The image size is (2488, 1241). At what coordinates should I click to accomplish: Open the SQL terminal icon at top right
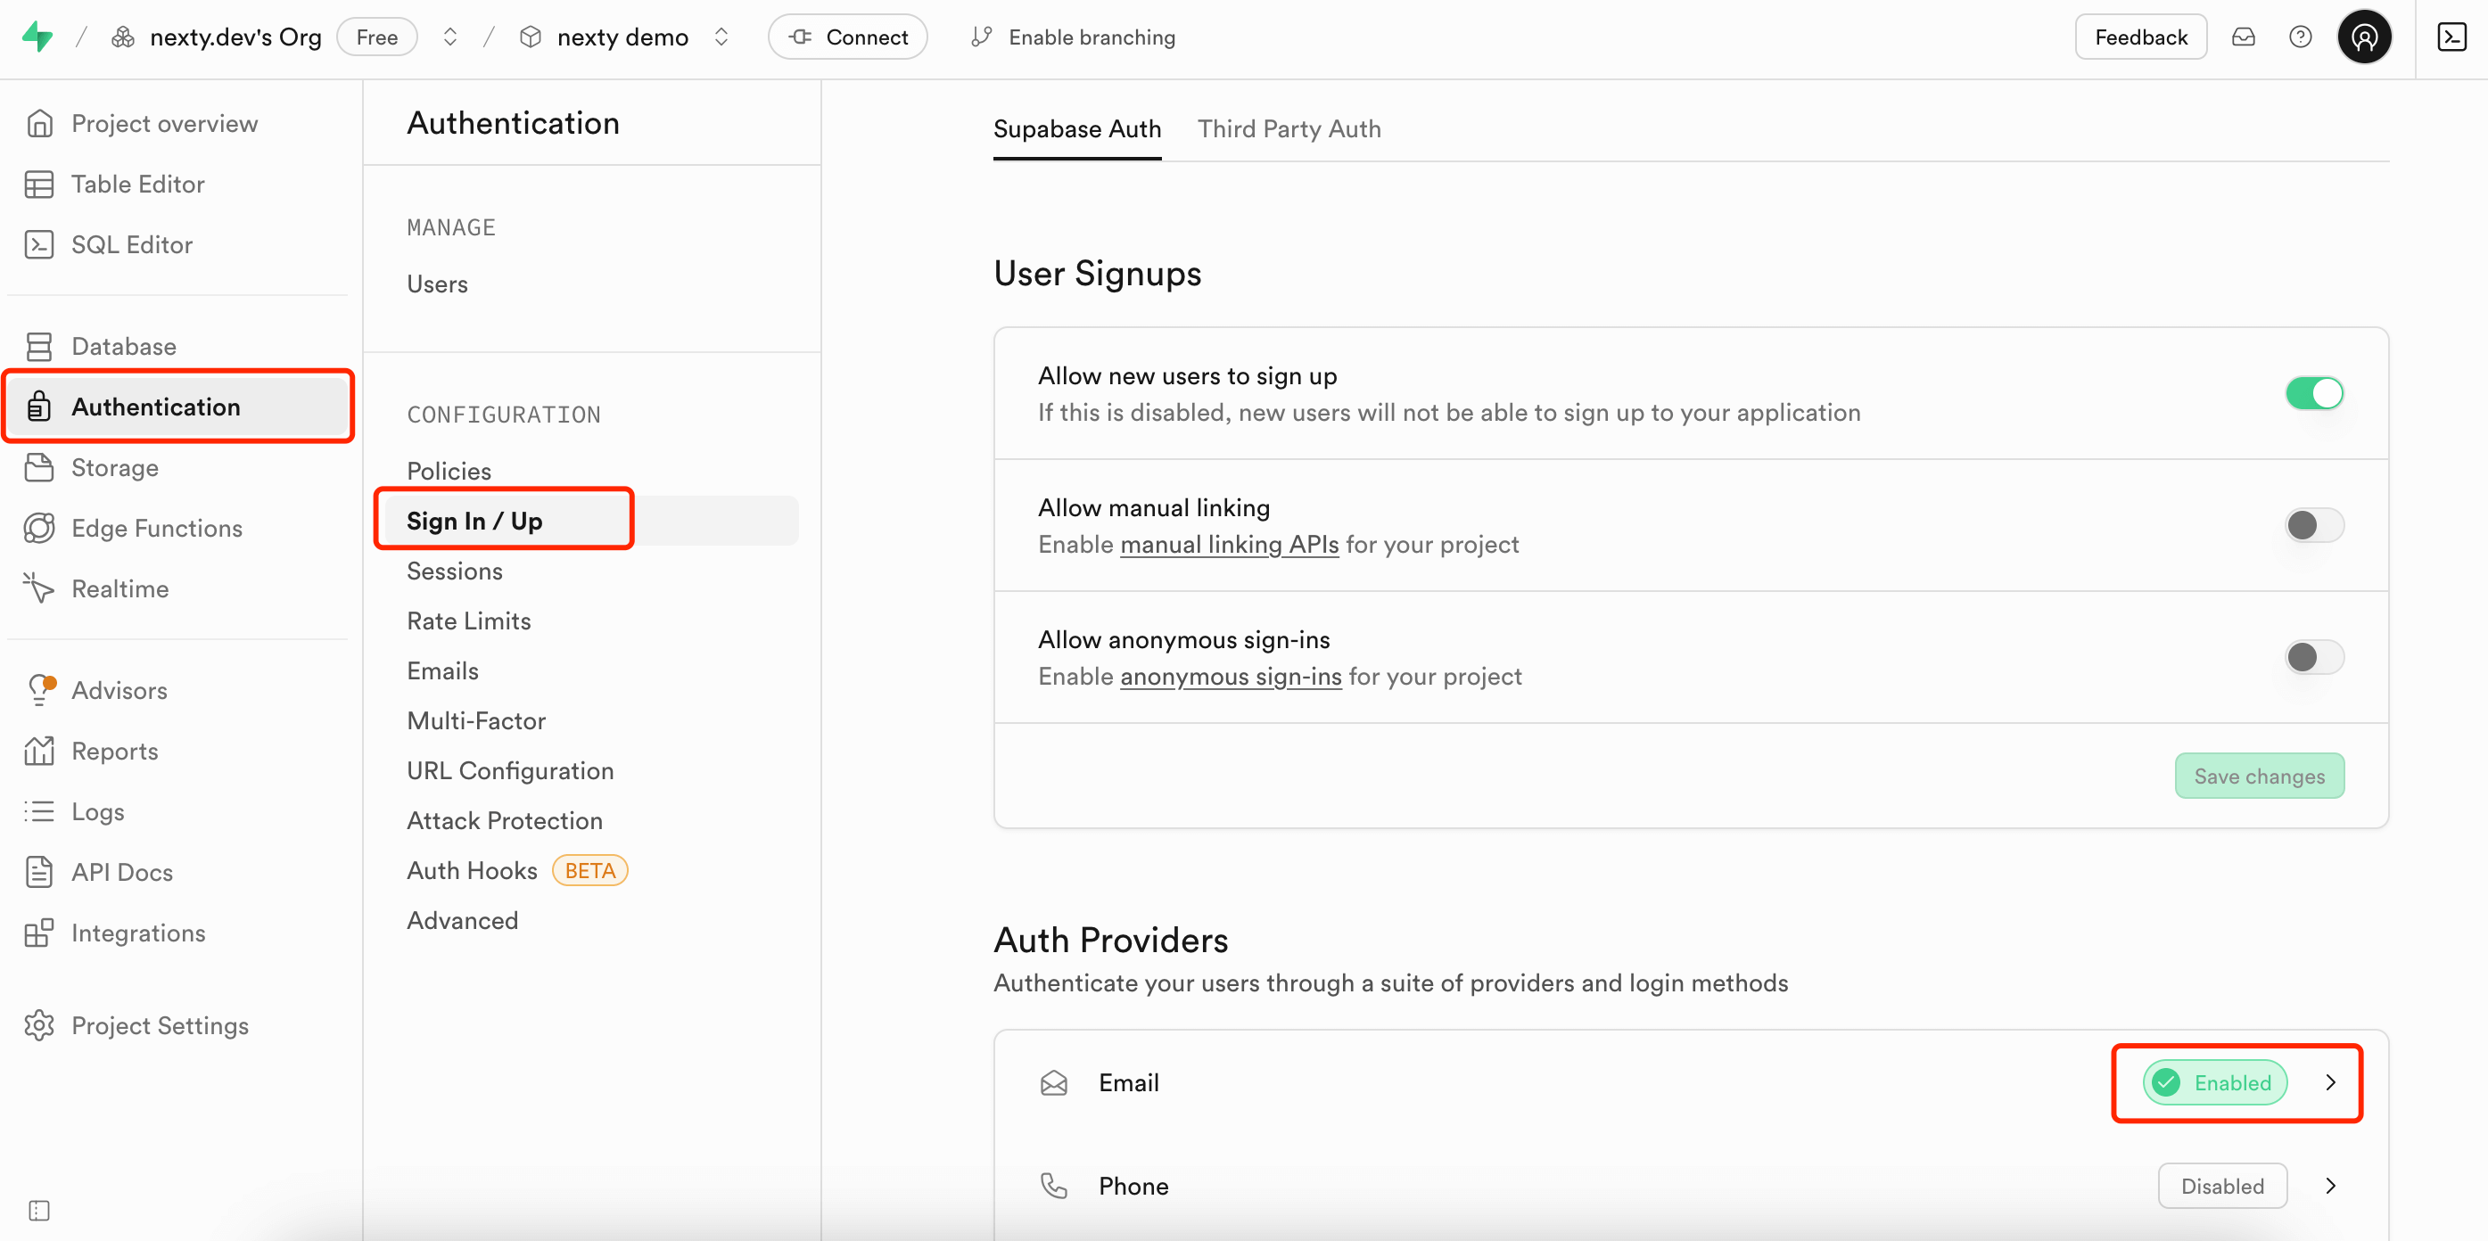[2451, 37]
